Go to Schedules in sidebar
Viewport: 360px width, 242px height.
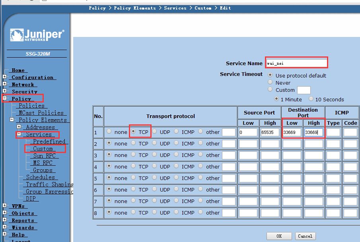(x=40, y=177)
